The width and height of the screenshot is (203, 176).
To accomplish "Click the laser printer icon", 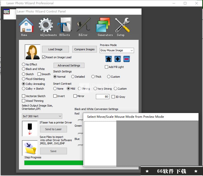I will coord(30,128).
